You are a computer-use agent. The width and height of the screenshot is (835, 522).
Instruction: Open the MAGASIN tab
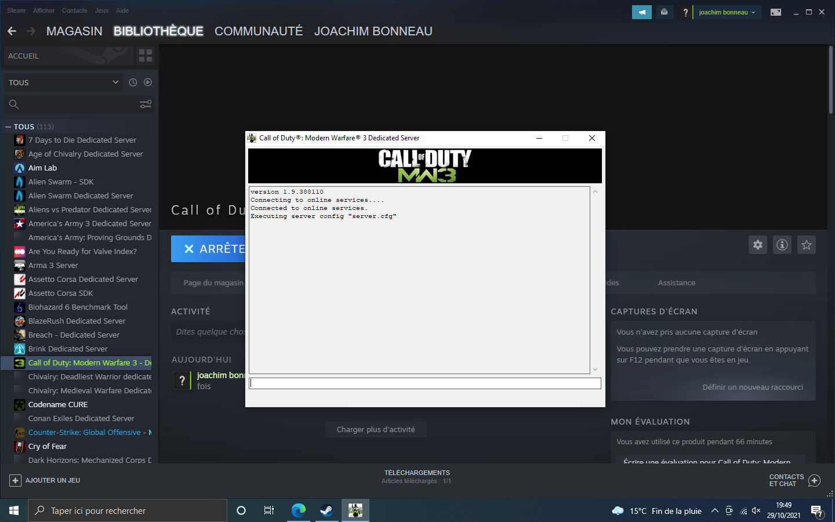pos(74,31)
